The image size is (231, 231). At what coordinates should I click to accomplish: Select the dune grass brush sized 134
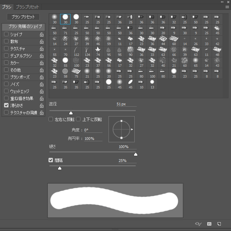[87, 52]
